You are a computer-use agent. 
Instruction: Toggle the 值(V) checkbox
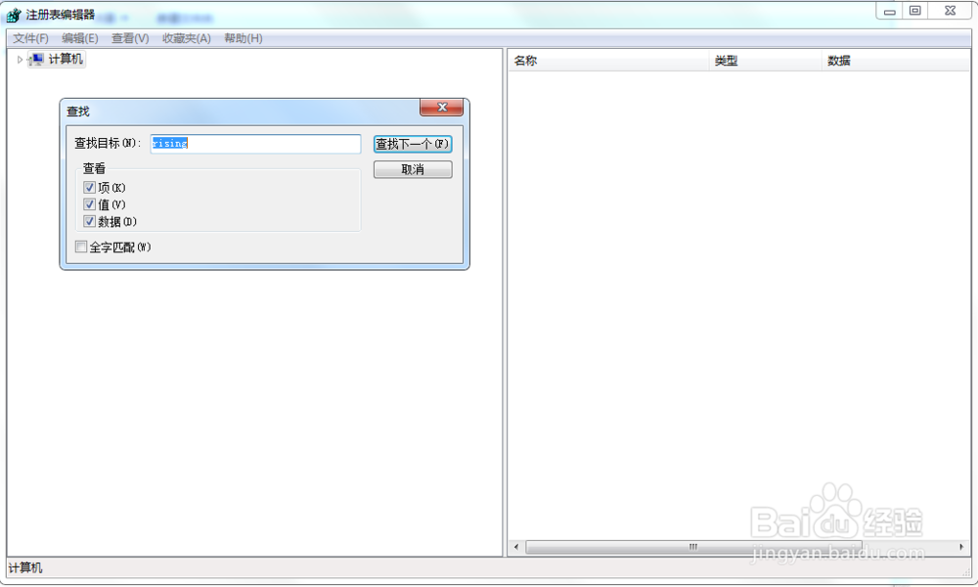[x=89, y=204]
